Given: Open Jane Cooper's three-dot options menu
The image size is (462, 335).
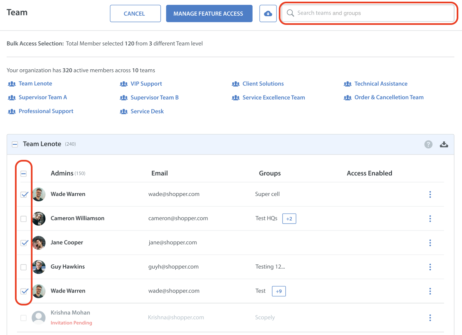Looking at the screenshot, I should tap(430, 243).
